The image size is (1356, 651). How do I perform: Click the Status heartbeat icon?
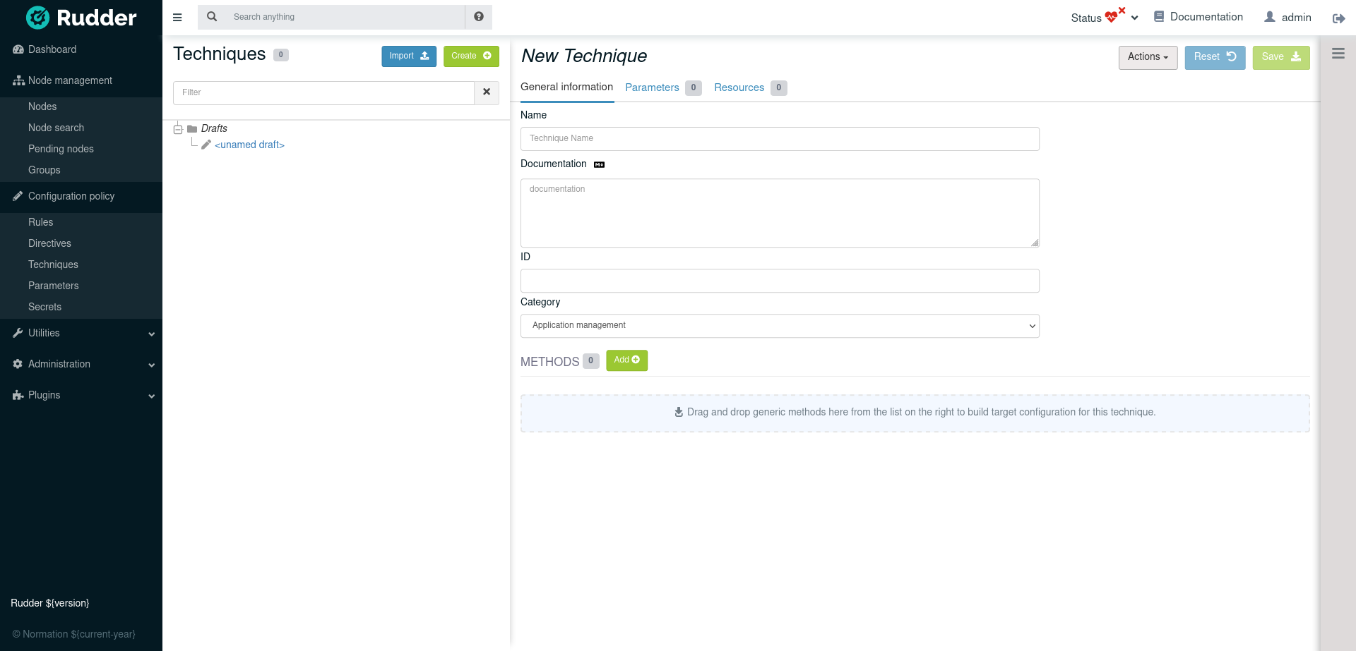(1112, 18)
